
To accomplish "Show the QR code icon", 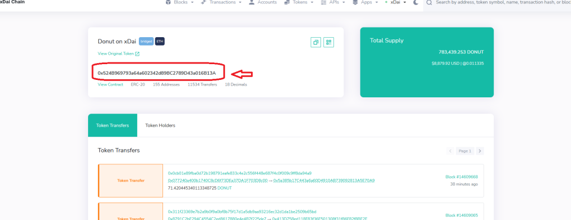I will tap(329, 42).
